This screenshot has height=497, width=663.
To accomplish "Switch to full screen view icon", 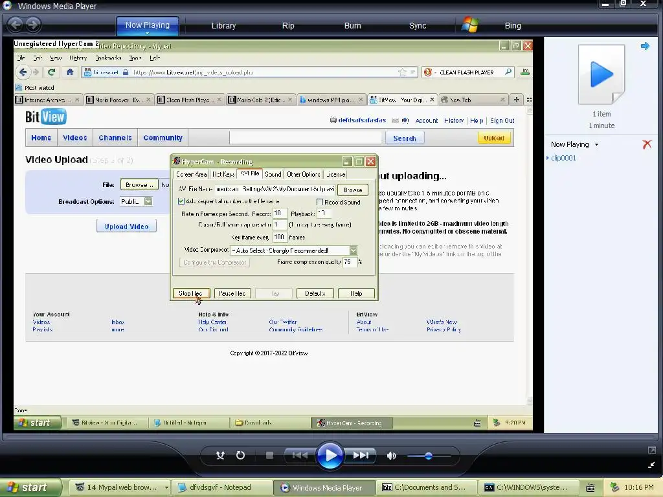I will (651, 450).
